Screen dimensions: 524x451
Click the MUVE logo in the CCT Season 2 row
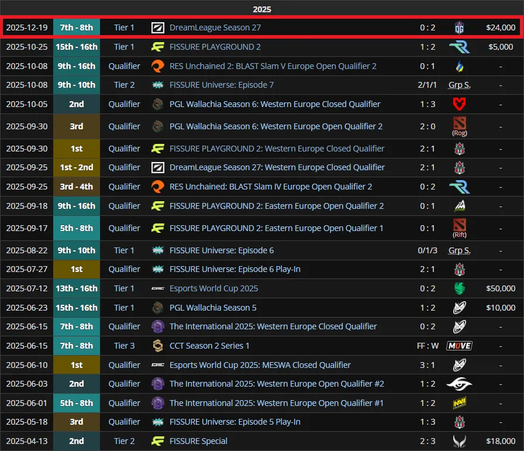[x=460, y=346]
